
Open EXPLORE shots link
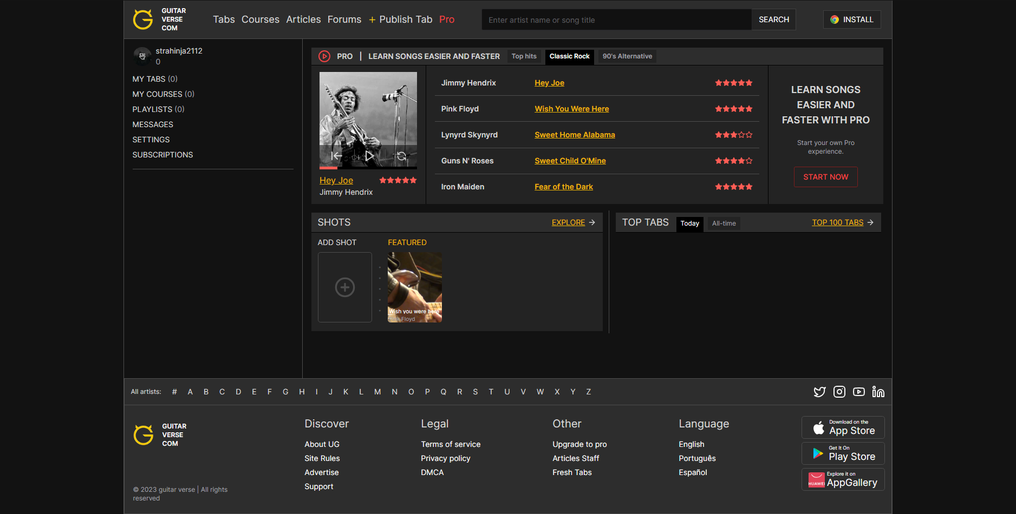coord(574,222)
